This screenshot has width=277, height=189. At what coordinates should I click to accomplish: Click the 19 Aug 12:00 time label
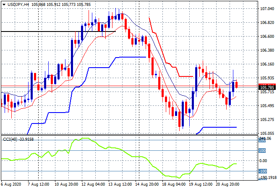pos(201,184)
